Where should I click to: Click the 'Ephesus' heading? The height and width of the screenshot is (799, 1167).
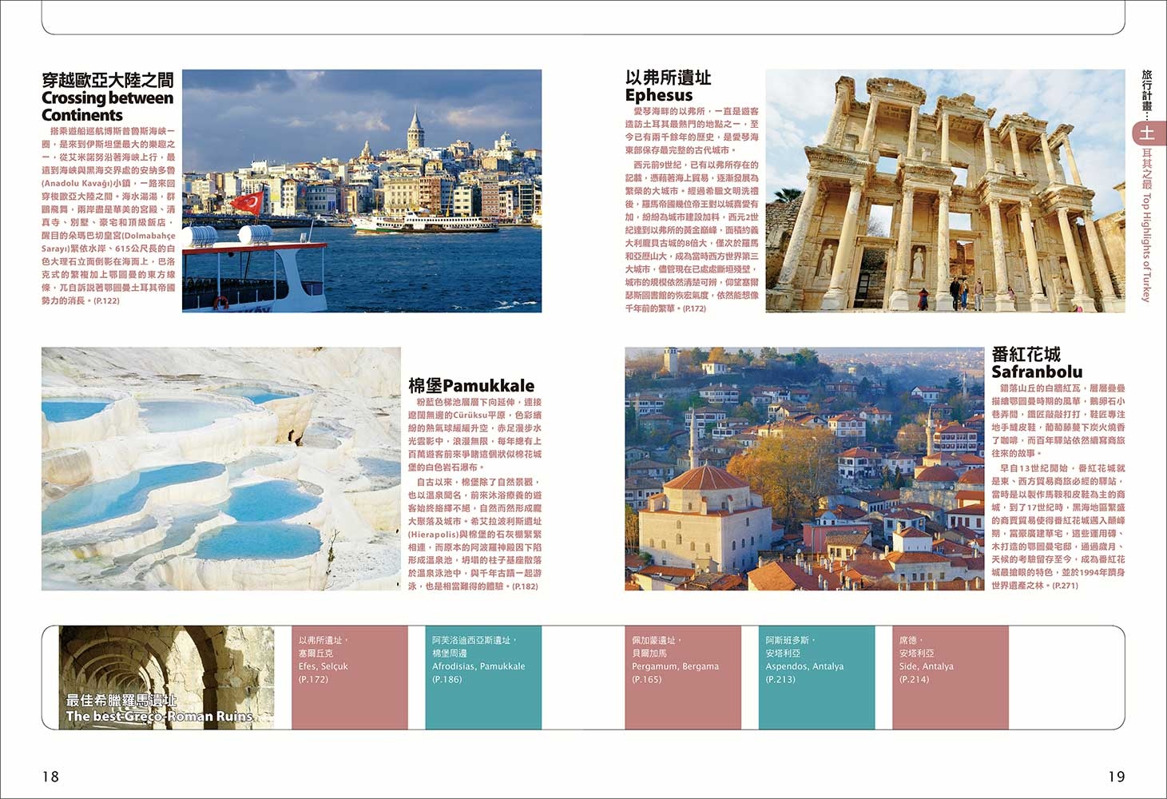(658, 95)
